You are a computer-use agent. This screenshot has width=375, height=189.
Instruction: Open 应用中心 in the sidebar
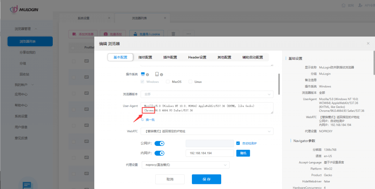(x=21, y=94)
